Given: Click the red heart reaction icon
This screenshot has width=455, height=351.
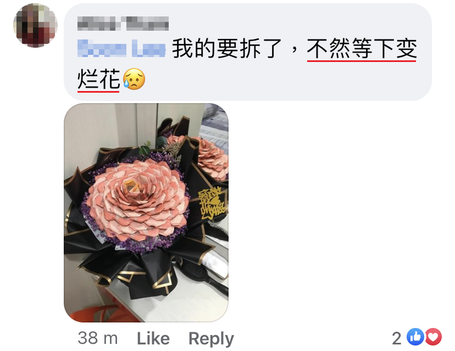Looking at the screenshot, I should (433, 337).
